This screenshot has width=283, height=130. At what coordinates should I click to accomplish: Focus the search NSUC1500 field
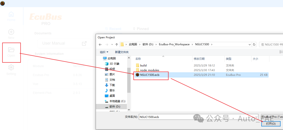point(271,44)
